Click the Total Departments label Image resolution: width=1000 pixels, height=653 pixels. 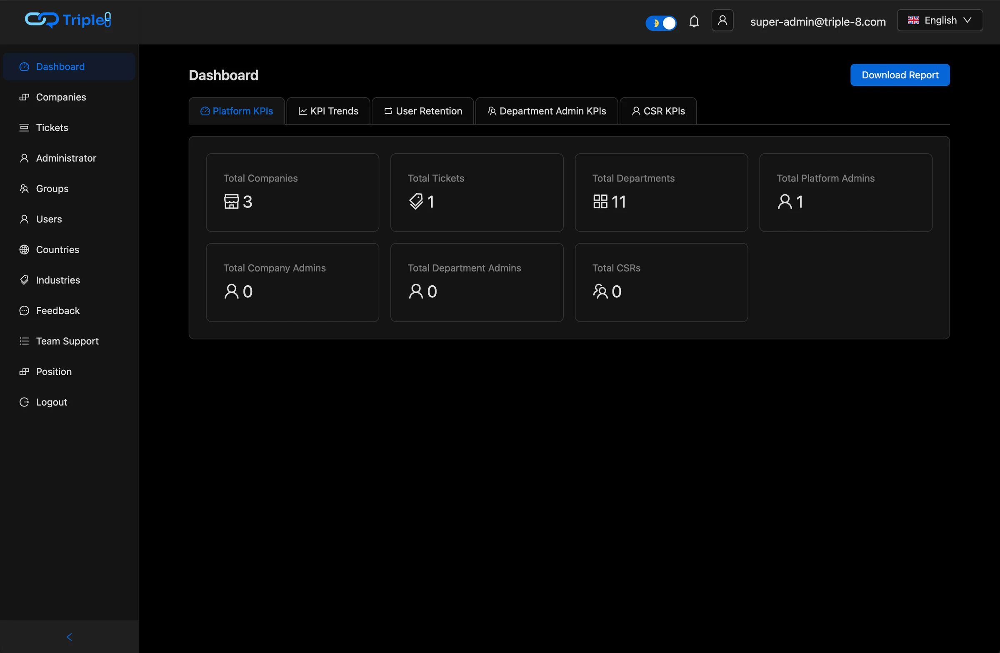coord(634,178)
